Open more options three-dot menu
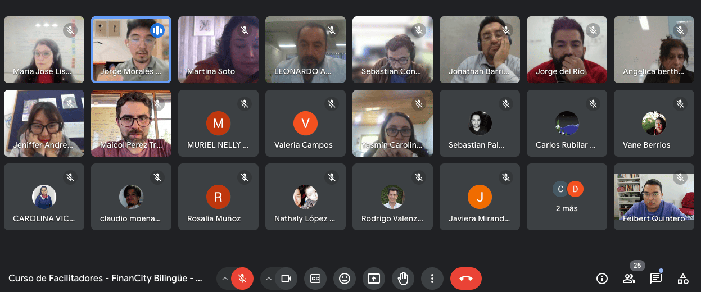Image resolution: width=701 pixels, height=292 pixels. pyautogui.click(x=432, y=278)
